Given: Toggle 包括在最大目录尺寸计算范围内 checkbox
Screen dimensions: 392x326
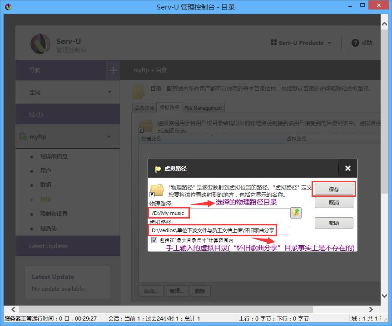Looking at the screenshot, I should (154, 240).
